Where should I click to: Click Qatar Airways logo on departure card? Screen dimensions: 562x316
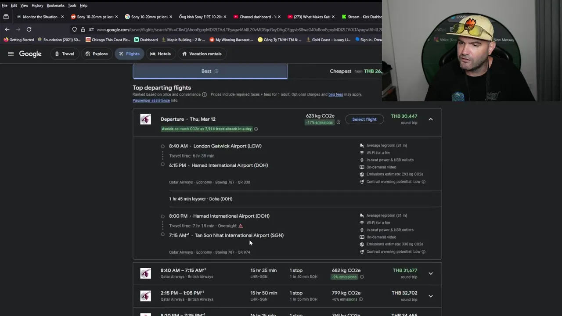(145, 119)
